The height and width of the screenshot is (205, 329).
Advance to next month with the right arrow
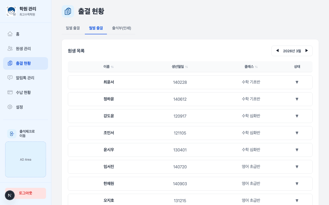click(307, 51)
